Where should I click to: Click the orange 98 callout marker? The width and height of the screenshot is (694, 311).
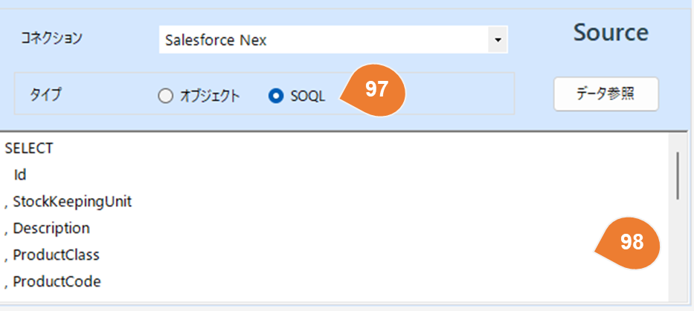click(x=631, y=243)
